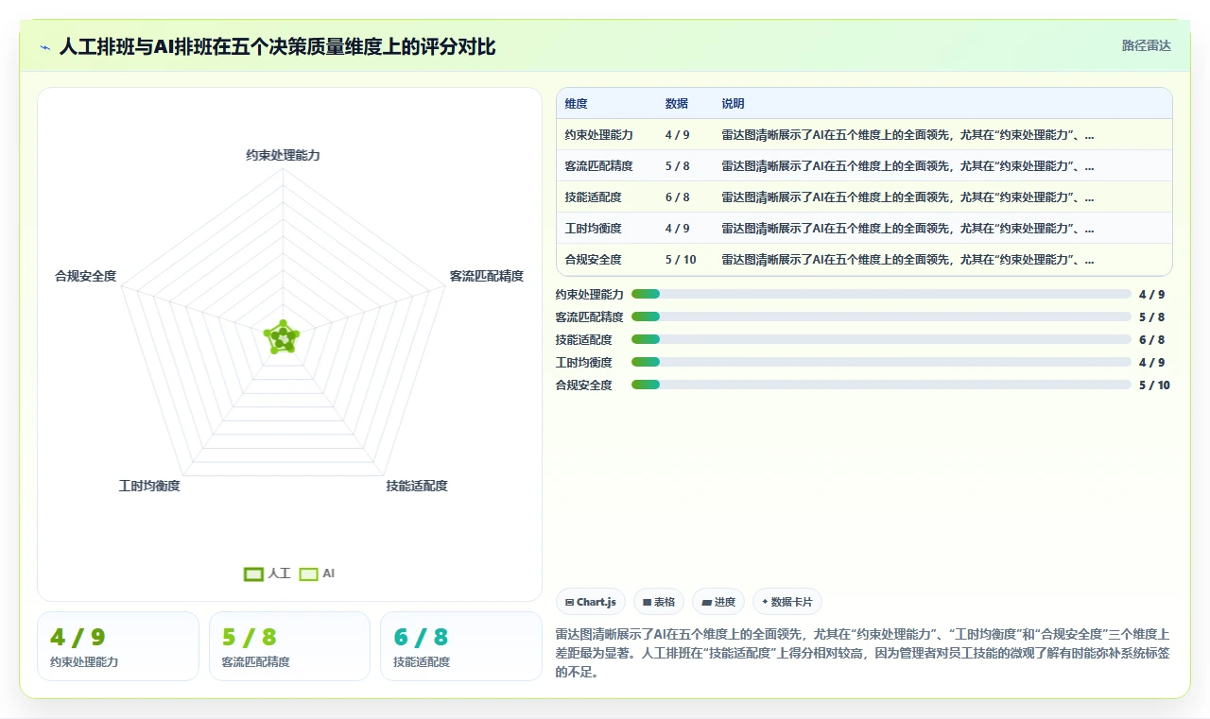Select table cell 约束处理能力
Screen dimensions: 1210x719
(x=599, y=135)
